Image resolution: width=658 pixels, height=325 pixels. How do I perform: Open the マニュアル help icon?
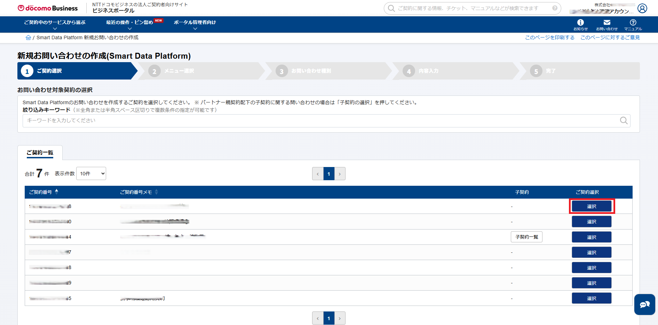(633, 24)
